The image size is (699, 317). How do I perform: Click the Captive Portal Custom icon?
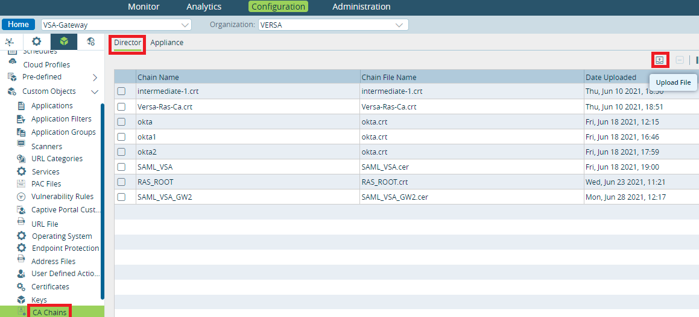click(21, 209)
